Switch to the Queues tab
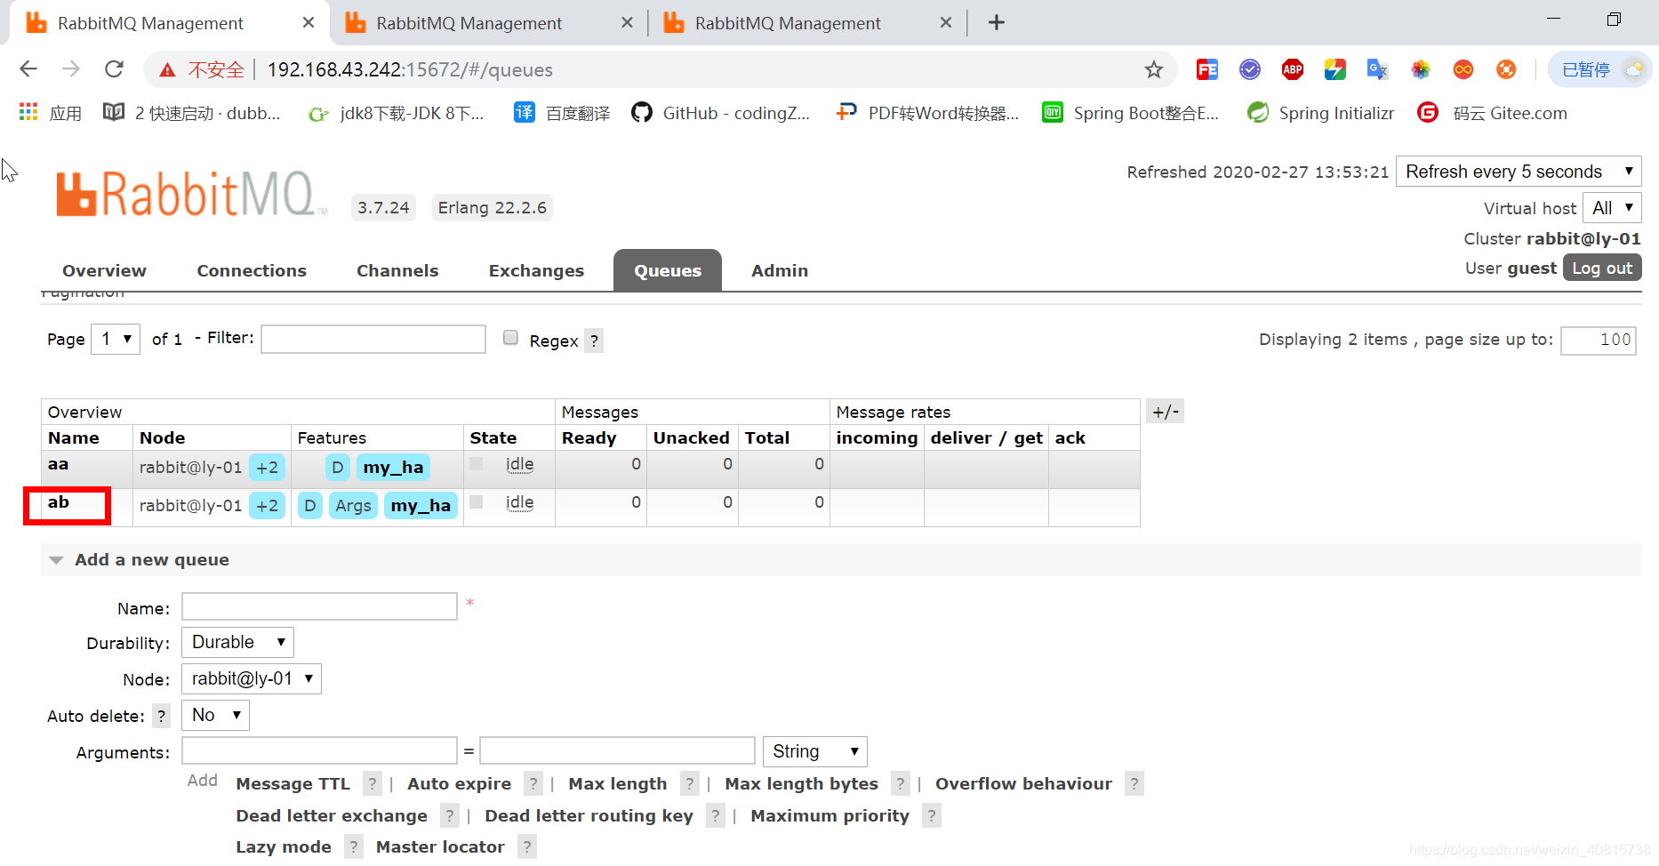Screen dimensions: 1659x866 668,270
